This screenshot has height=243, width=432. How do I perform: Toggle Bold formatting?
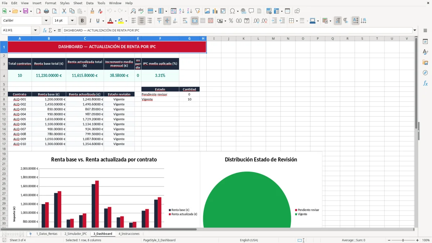coord(82,21)
